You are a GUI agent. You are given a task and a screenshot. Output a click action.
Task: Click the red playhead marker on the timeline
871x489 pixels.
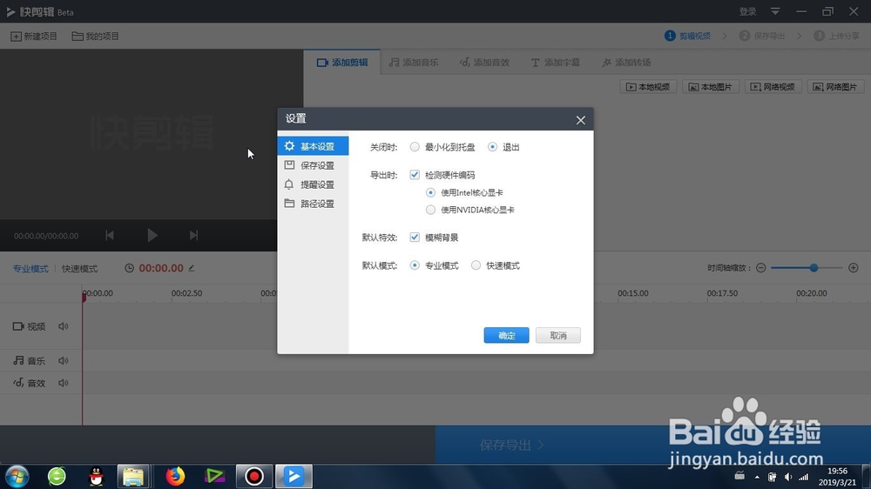coord(84,297)
